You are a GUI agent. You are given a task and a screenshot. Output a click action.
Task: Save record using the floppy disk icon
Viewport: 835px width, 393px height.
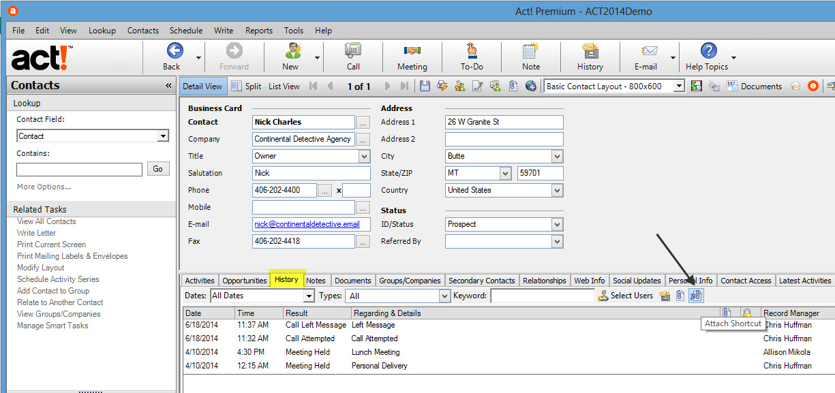425,86
